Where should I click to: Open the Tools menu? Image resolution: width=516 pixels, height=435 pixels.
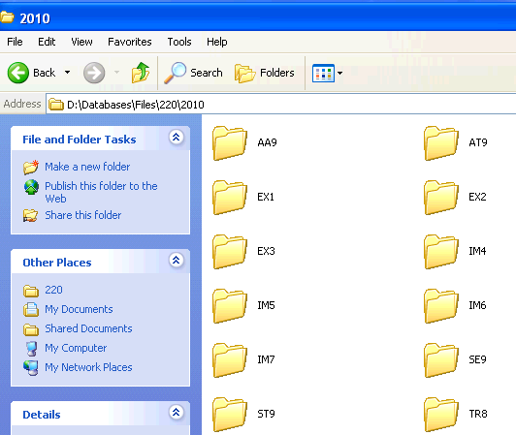(x=179, y=42)
